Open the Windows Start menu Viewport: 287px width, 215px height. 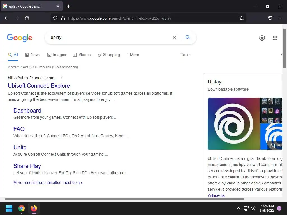[x=9, y=208]
